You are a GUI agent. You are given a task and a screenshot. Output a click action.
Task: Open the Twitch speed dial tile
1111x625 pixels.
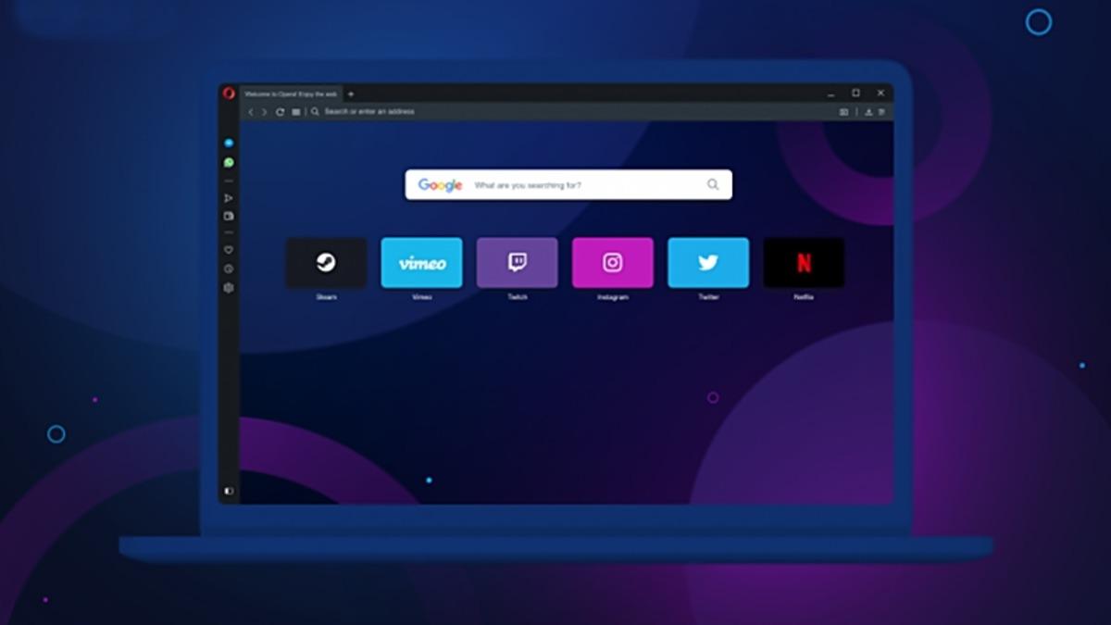[517, 263]
